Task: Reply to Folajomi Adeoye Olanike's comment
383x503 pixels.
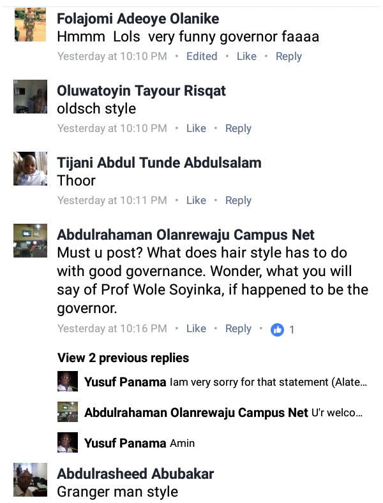Action: pyautogui.click(x=289, y=56)
